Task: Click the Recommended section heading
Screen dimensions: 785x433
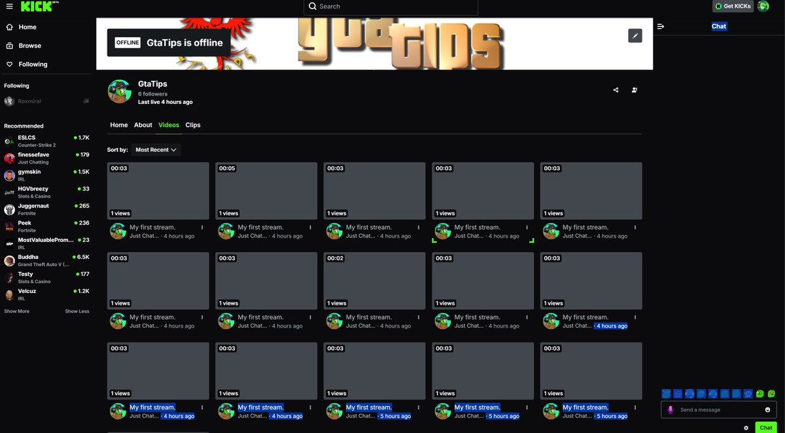Action: coord(24,126)
